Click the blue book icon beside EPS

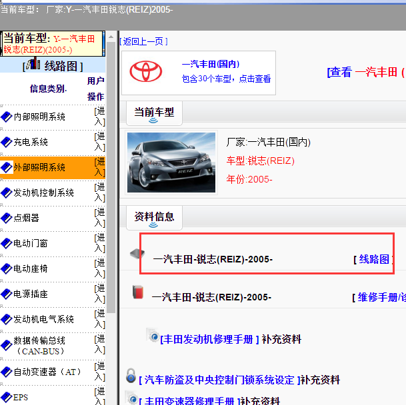[7, 397]
